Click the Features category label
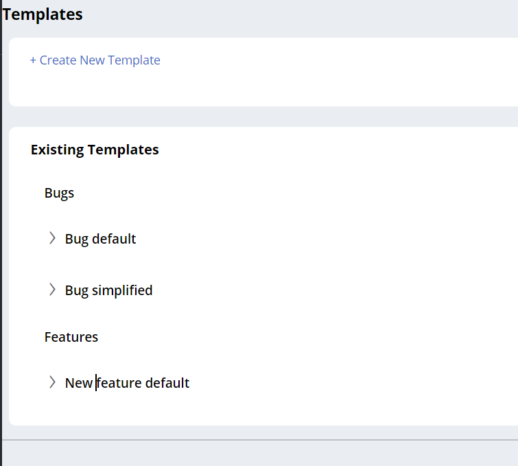 [71, 337]
